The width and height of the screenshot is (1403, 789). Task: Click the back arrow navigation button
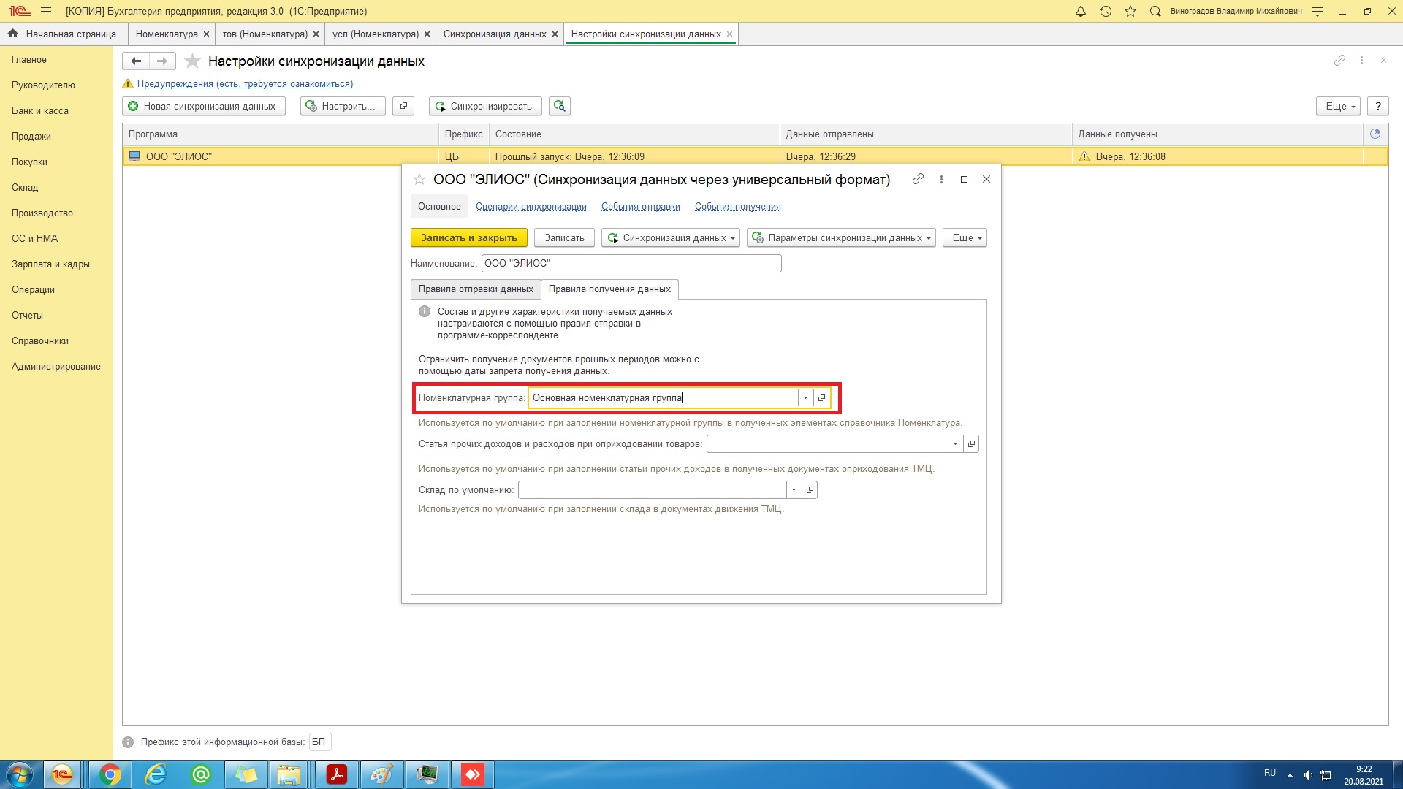[x=136, y=61]
